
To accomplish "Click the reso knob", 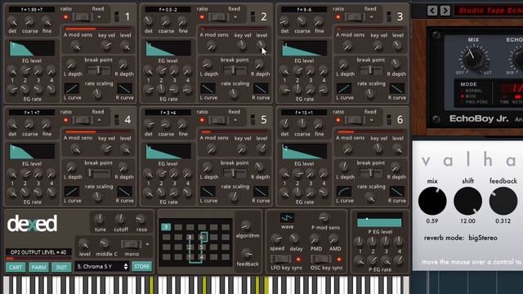I will (141, 219).
